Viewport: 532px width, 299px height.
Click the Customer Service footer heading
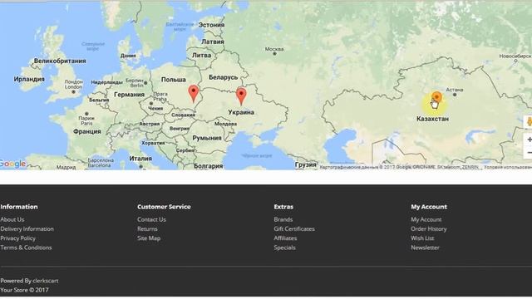coord(165,207)
